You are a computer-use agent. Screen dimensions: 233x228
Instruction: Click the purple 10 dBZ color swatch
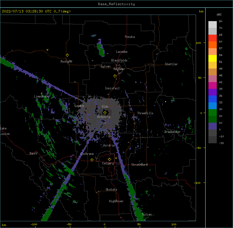pyautogui.click(x=212, y=126)
